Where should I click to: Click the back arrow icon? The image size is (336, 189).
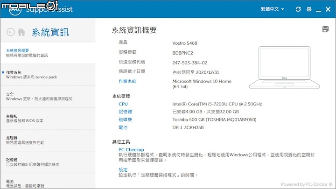[11, 32]
